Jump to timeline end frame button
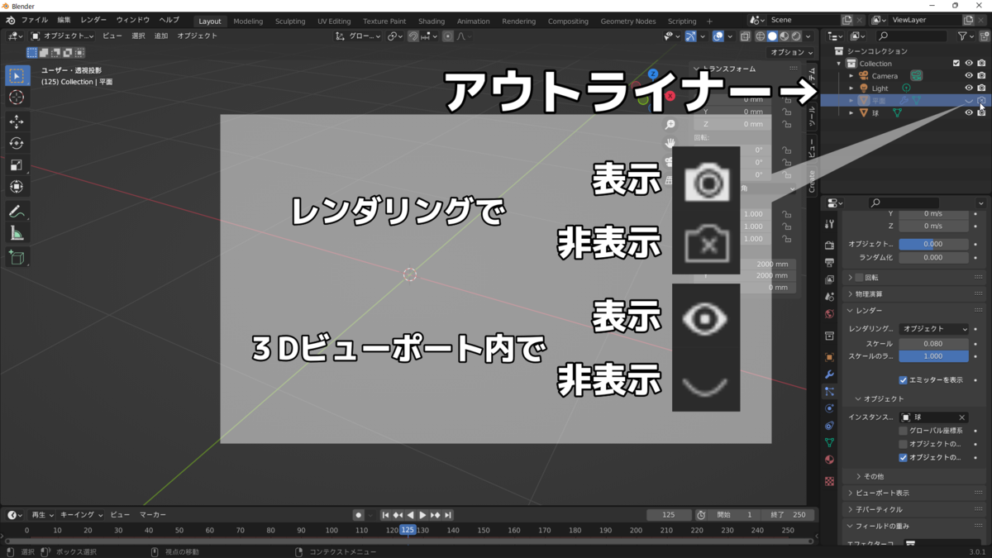Screen dimensions: 992x558 click(x=448, y=515)
